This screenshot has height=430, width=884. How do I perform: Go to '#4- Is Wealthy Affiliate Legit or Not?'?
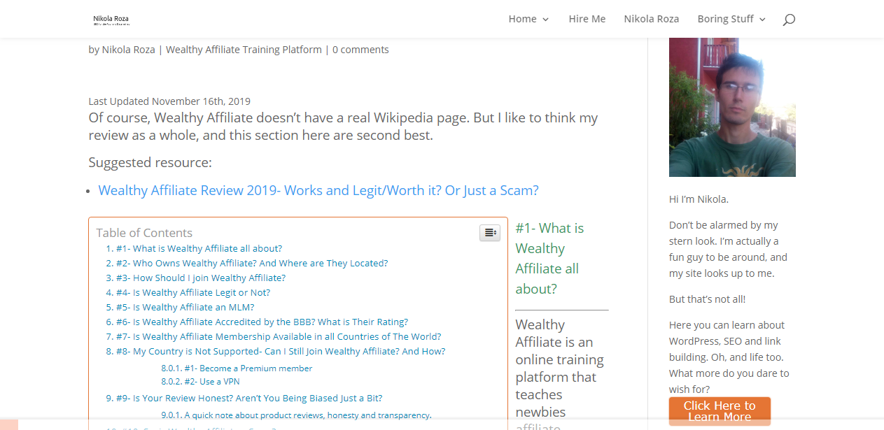pyautogui.click(x=193, y=292)
